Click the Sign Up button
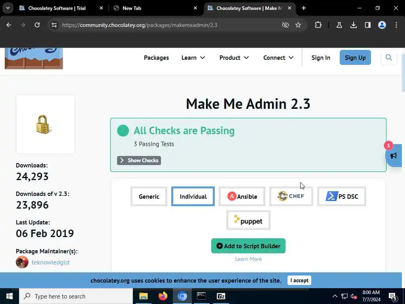Viewport: 405px width, 304px height. click(355, 57)
